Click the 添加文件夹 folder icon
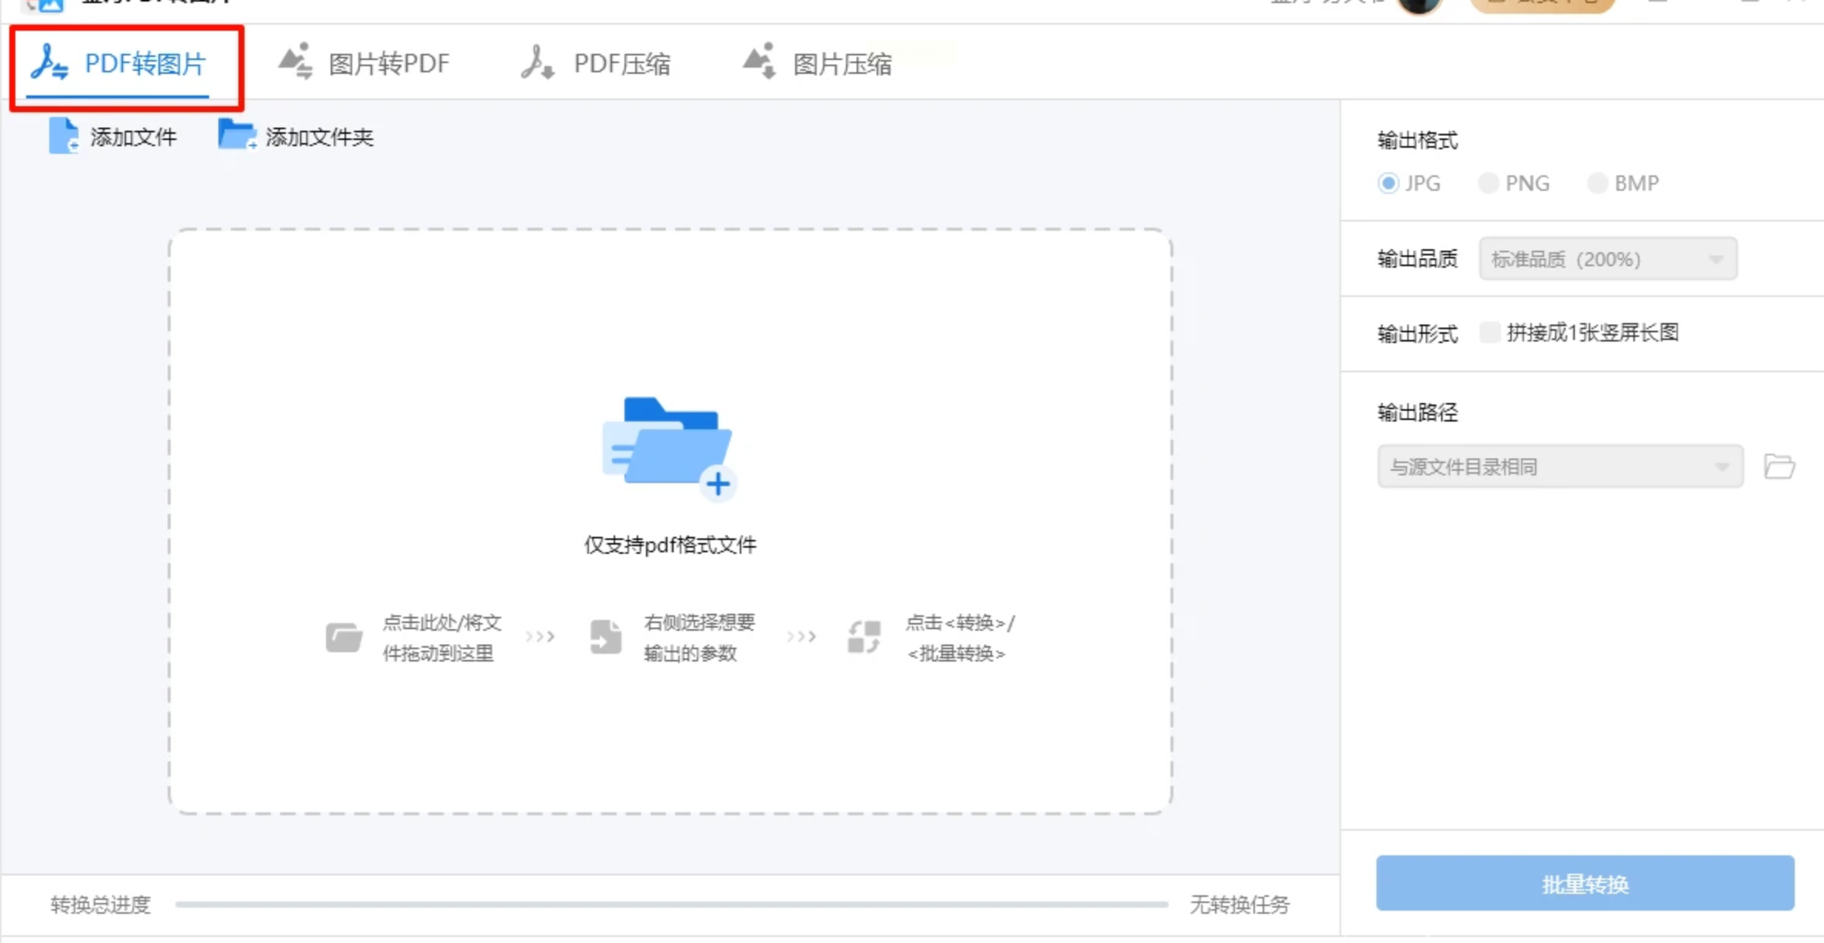 click(x=237, y=135)
